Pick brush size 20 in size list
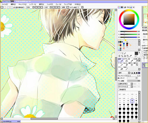This screenshot has height=123, width=148. pos(136,105)
